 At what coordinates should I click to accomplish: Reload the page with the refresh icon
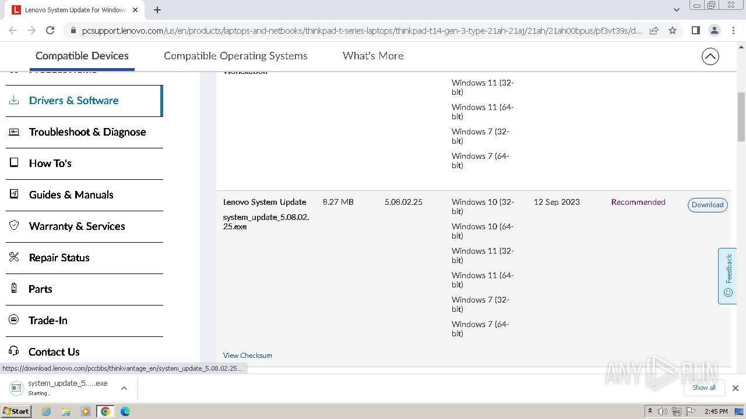(x=50, y=30)
